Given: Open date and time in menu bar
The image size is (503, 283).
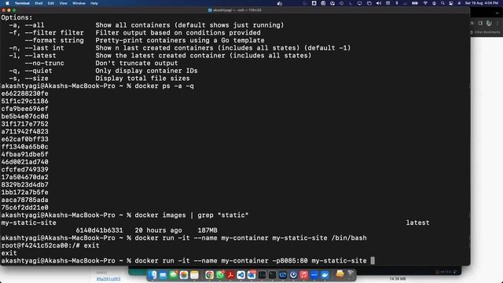Looking at the screenshot, I should pos(482,3).
